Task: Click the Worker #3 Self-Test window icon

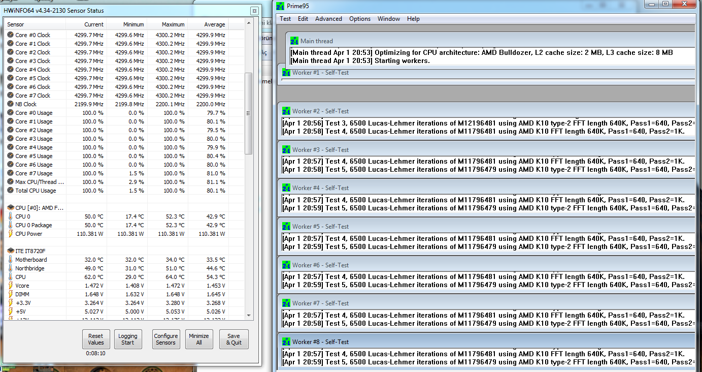Action: (x=286, y=149)
